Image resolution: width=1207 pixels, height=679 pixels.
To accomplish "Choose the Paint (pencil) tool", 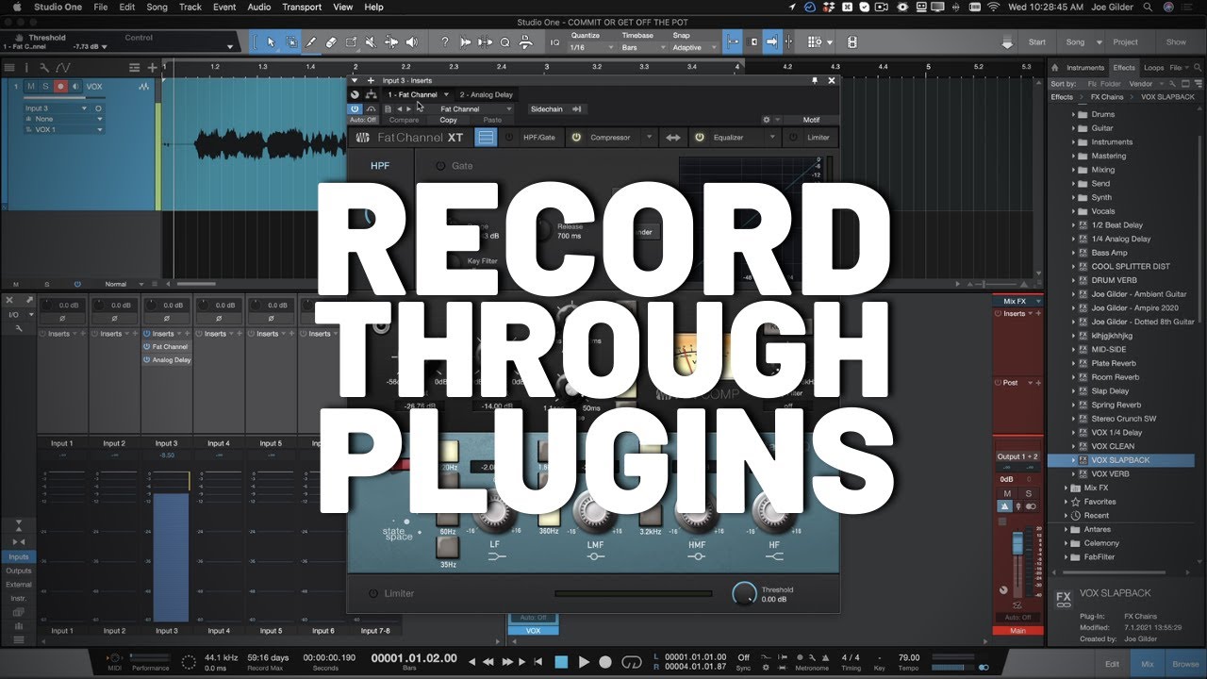I will pyautogui.click(x=311, y=42).
